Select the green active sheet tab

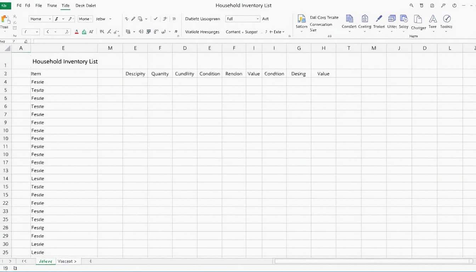pos(46,261)
